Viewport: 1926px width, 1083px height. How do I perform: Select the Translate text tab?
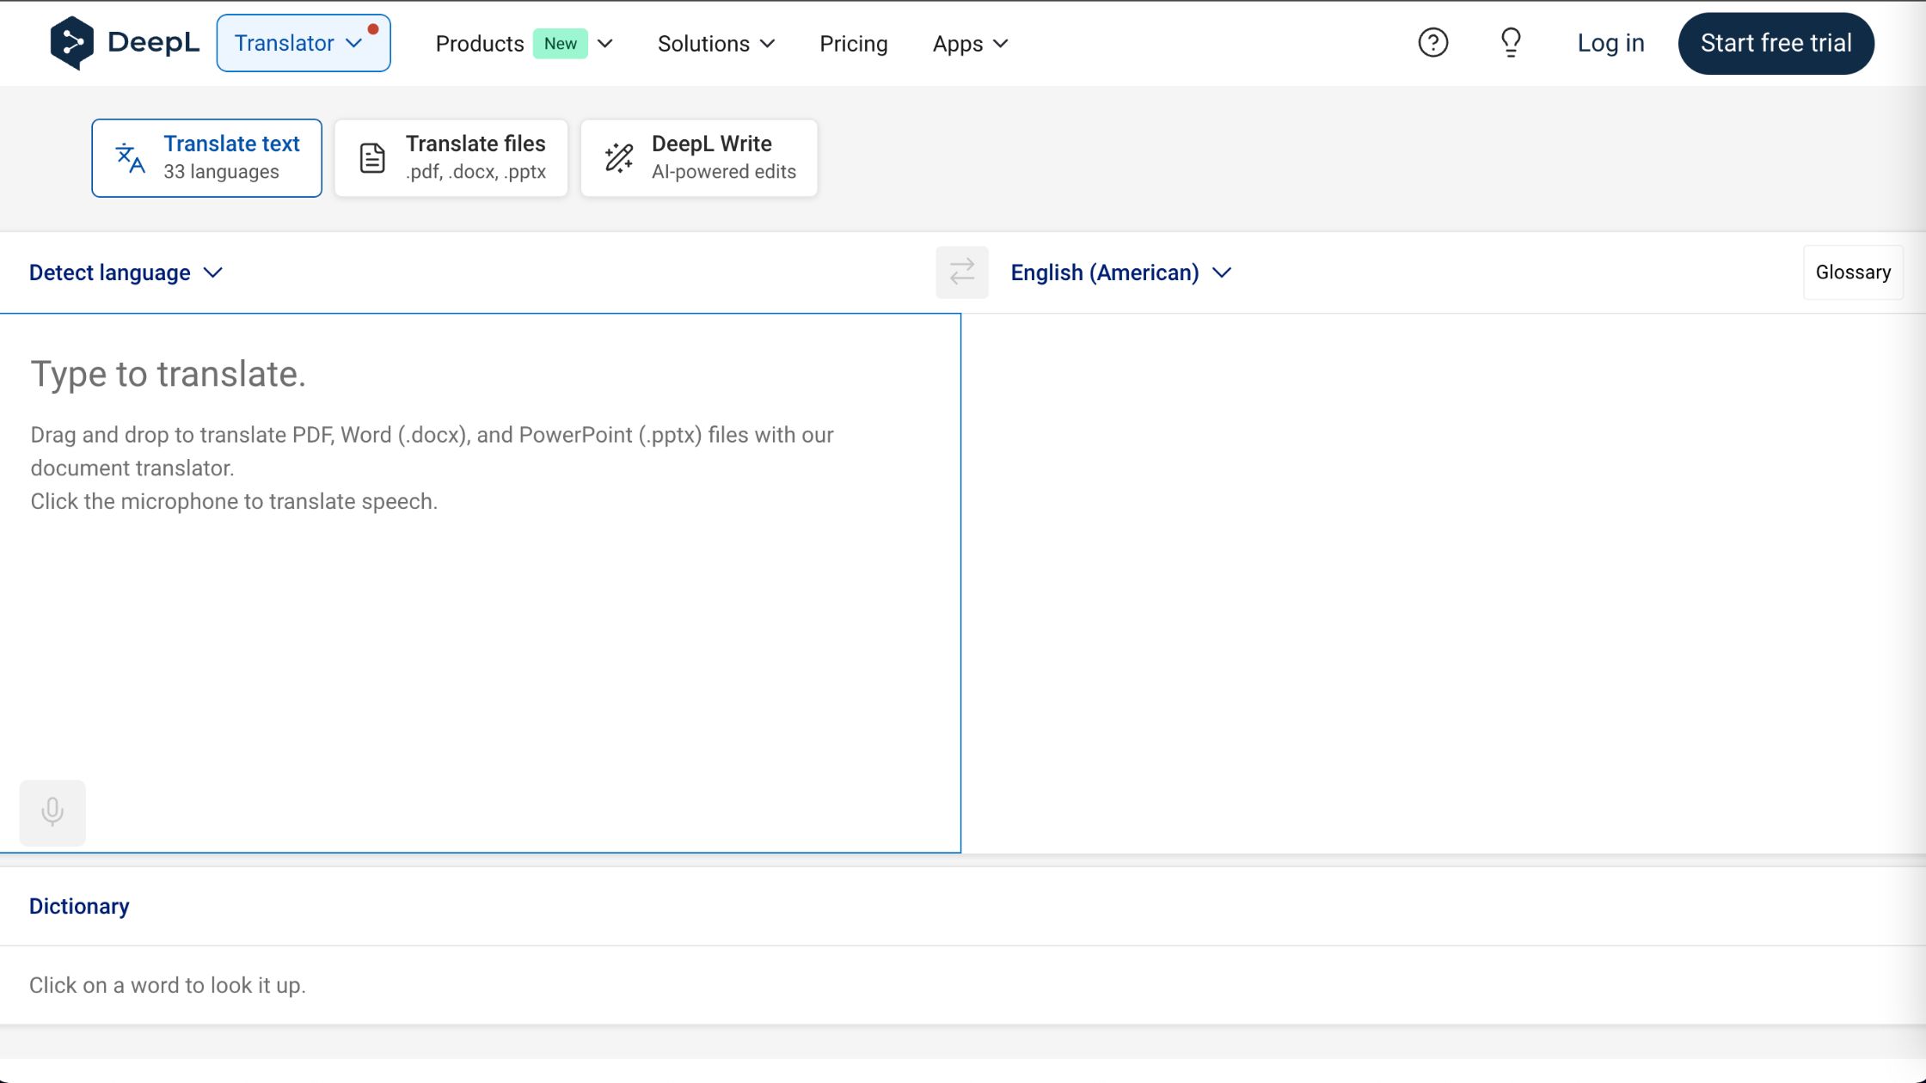pos(207,158)
